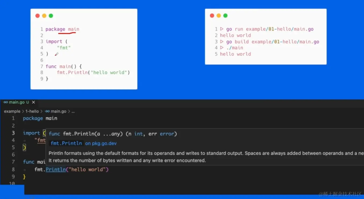The height and width of the screenshot is (199, 364).
Task: Open the 'fmt.Println' link in hover popup
Action: [66, 143]
